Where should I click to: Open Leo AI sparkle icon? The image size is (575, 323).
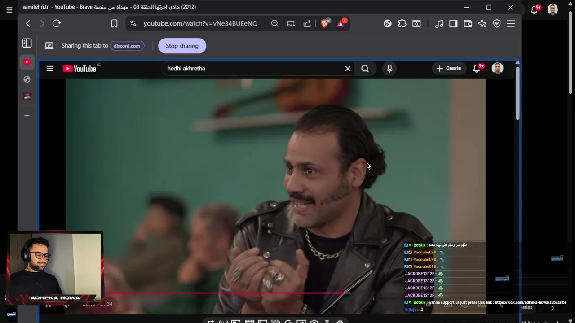[482, 23]
